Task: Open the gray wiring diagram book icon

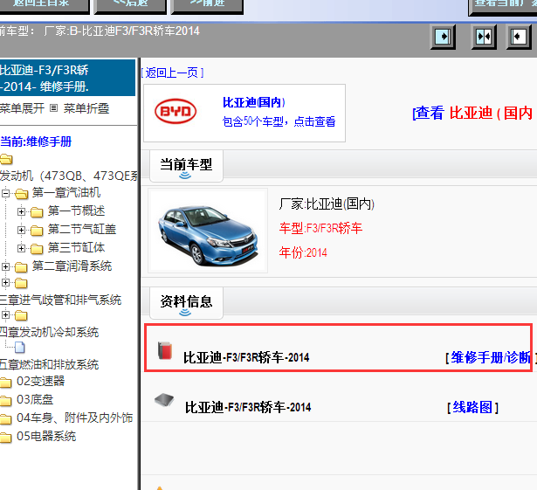Action: pyautogui.click(x=164, y=399)
